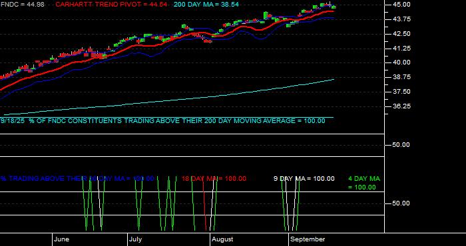Click the July label on time axis
The image size is (466, 246).
pyautogui.click(x=136, y=239)
